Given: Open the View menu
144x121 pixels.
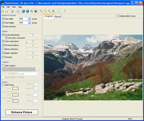Looking at the screenshot, I should 14,7.
